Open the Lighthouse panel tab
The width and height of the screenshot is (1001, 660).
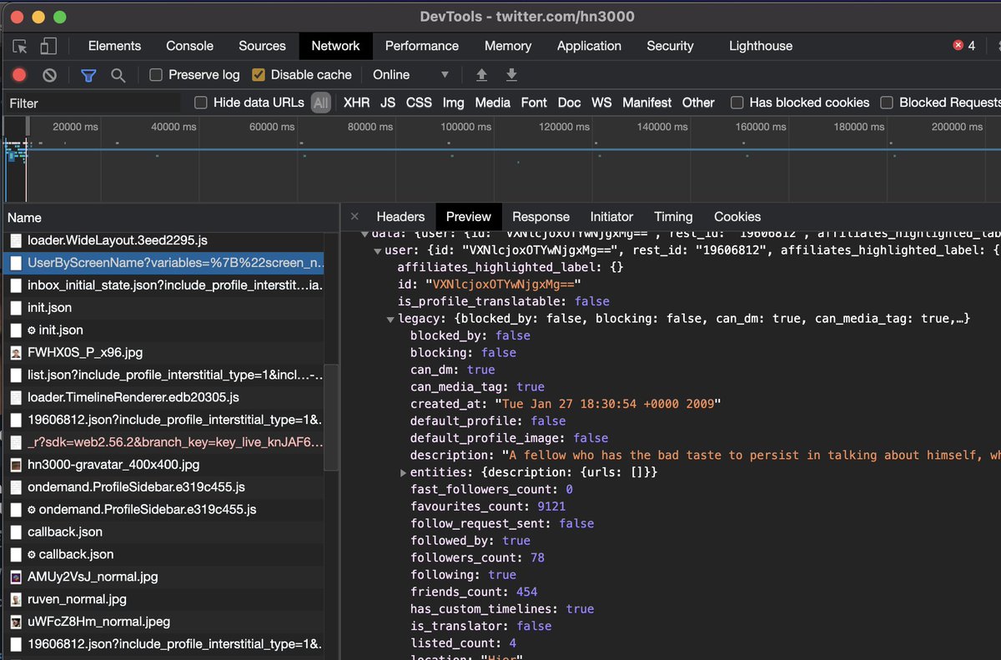761,46
